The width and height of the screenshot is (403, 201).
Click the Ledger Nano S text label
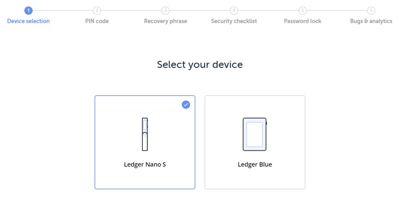145,164
